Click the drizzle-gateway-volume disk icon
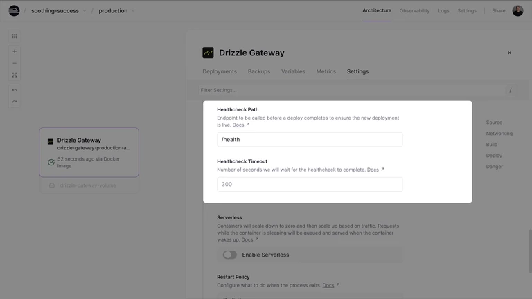Screen dimensions: 532x299 [x=51, y=185]
